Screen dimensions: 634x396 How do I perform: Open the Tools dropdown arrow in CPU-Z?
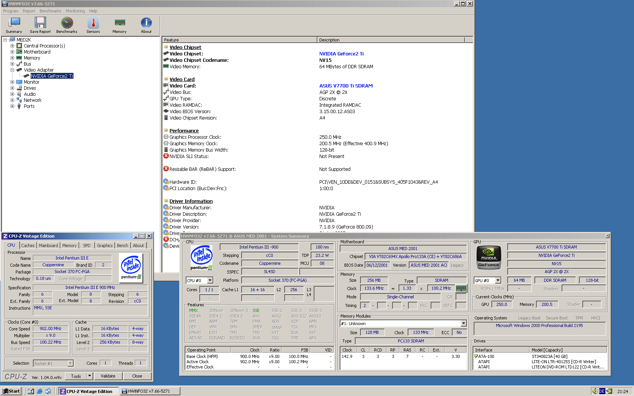[90, 376]
